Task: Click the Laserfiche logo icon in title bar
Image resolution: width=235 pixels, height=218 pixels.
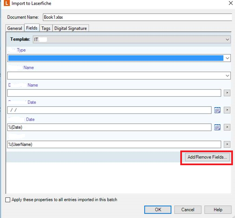Action: point(7,3)
